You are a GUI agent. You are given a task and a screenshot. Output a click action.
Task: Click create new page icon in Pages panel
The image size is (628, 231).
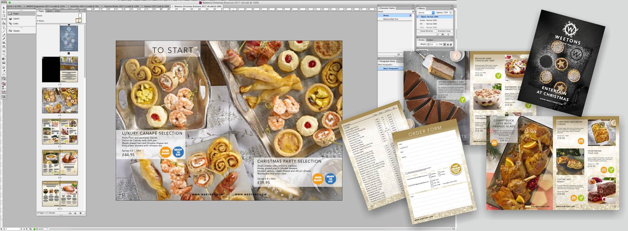point(75,213)
